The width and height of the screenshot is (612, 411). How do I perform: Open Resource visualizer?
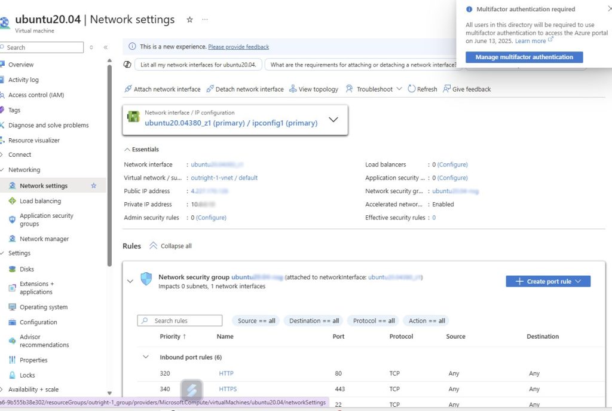tap(34, 140)
